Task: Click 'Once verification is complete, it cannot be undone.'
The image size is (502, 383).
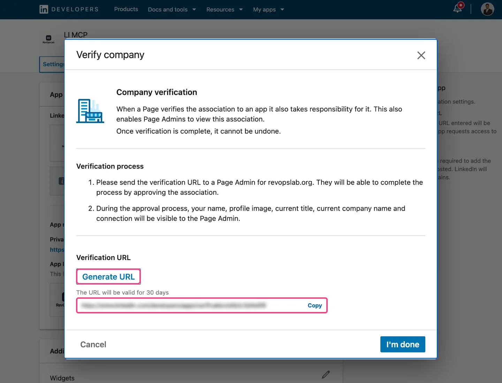Action: pyautogui.click(x=198, y=131)
